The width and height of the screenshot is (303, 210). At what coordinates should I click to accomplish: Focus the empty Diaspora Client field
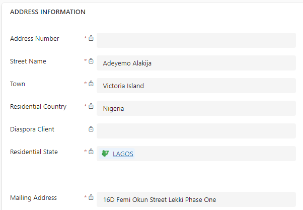[196, 131]
